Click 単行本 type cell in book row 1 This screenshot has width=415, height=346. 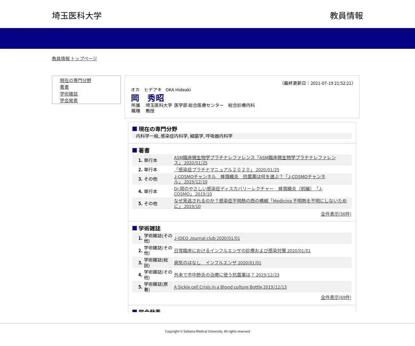(x=158, y=160)
